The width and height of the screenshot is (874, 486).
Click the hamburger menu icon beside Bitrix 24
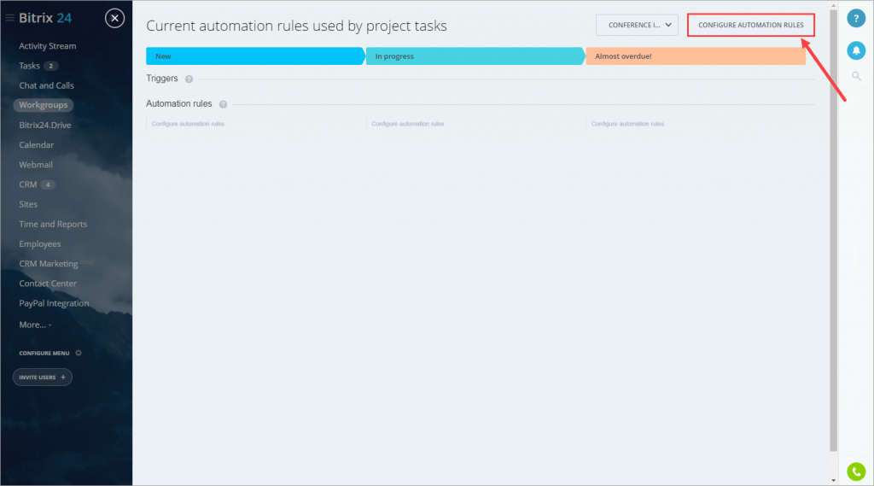pos(9,18)
